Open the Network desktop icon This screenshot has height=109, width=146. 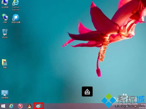click(5, 18)
